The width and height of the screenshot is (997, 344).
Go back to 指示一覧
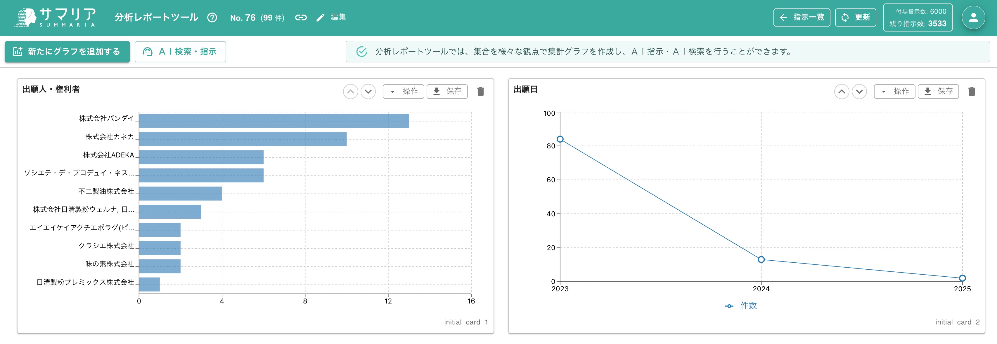click(x=802, y=17)
